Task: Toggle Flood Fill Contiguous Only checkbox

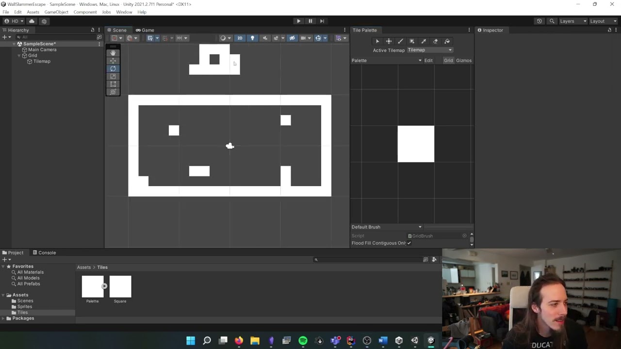Action: click(409, 243)
